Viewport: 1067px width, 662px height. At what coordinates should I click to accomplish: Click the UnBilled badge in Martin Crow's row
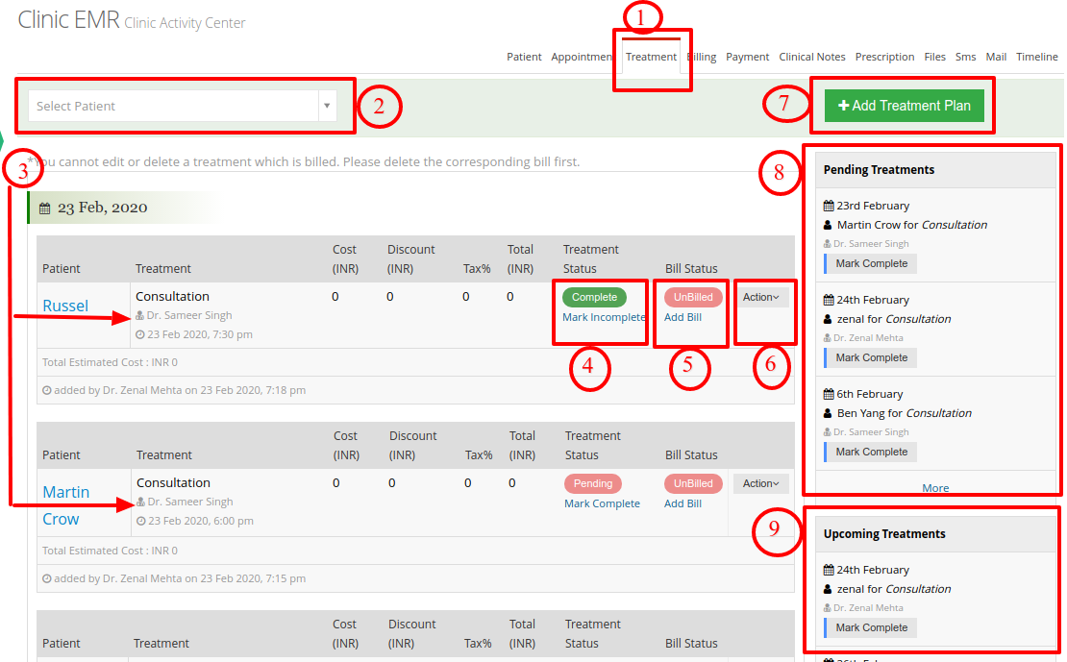693,483
